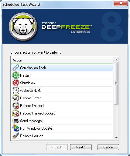Click the scroll down arrow of action list
130x156 pixels.
[x=116, y=138]
